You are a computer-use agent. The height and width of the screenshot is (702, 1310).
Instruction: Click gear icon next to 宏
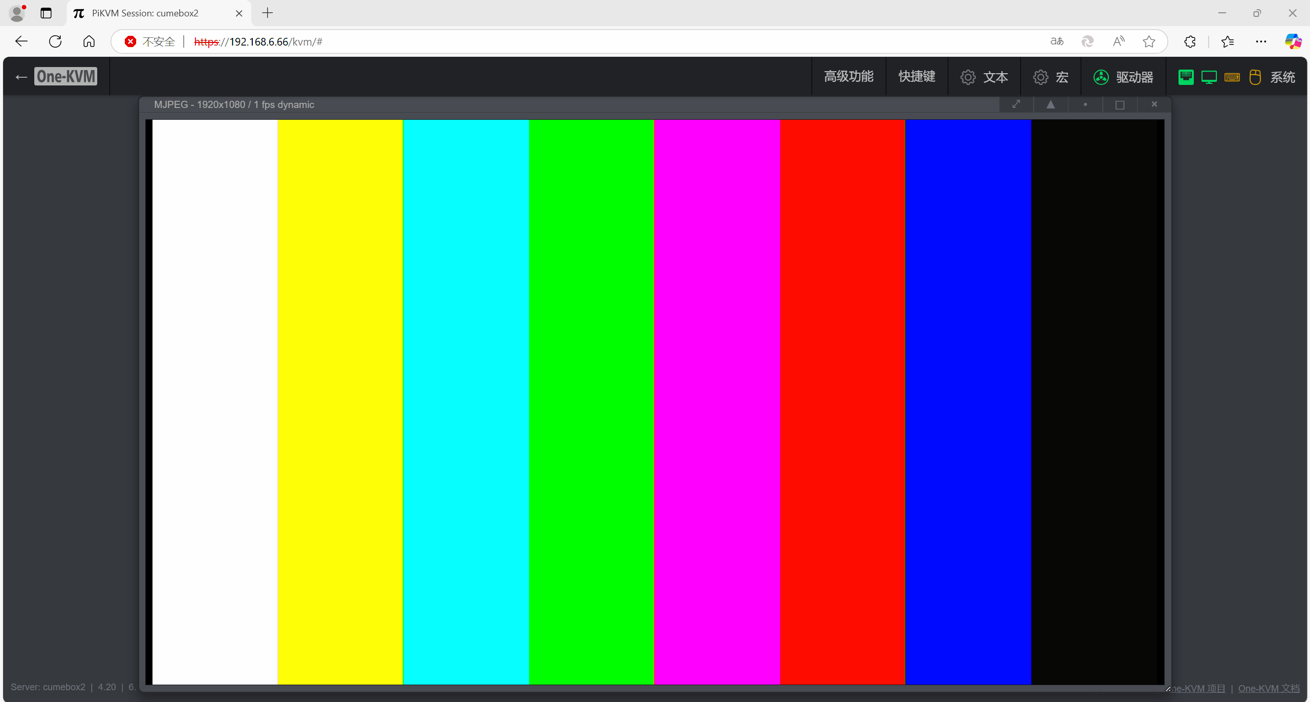pyautogui.click(x=1040, y=77)
